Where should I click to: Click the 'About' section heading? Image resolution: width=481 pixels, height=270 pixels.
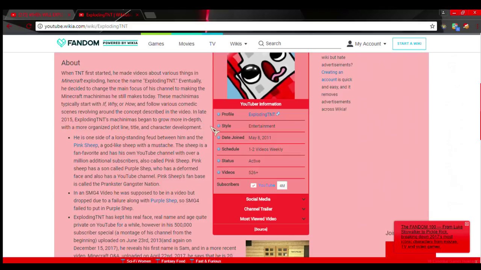(71, 63)
